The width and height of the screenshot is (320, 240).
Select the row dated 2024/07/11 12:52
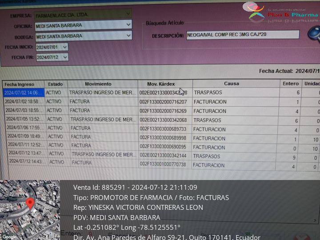(x=163, y=147)
